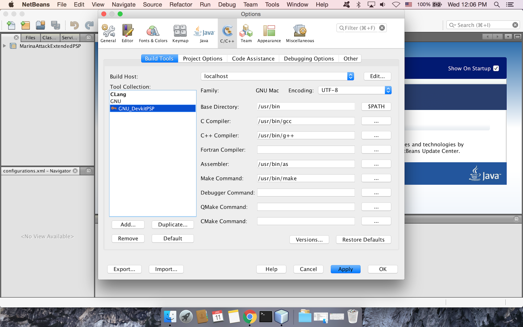
Task: Open the Editor options category
Action: click(127, 33)
